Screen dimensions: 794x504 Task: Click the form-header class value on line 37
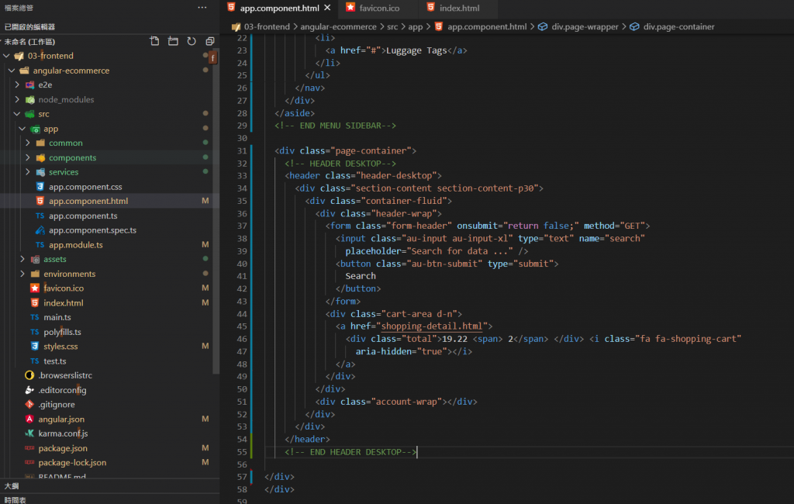[x=418, y=226]
